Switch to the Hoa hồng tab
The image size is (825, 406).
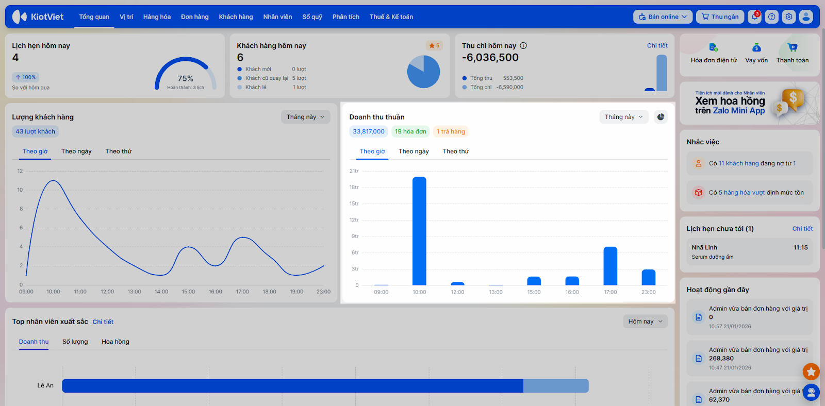(115, 342)
